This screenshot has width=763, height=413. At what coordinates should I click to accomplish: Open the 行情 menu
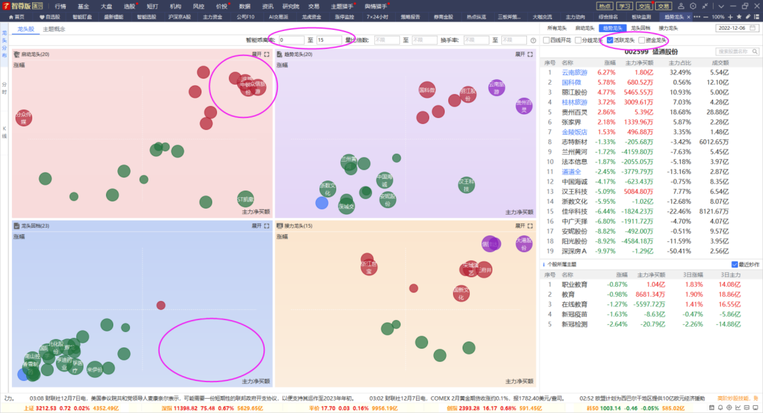pos(60,6)
